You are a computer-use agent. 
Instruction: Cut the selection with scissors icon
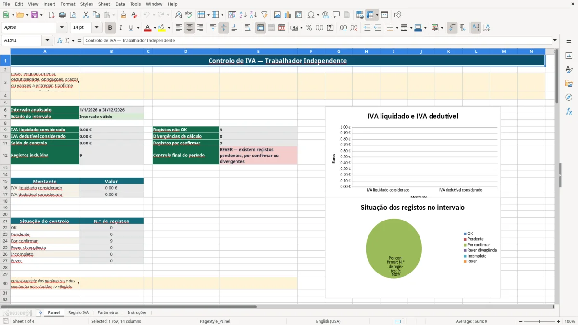(85, 15)
